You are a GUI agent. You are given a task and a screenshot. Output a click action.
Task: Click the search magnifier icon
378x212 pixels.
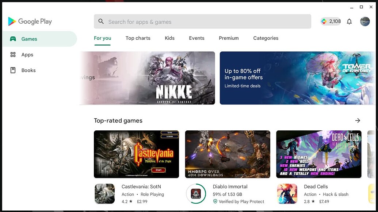pyautogui.click(x=101, y=21)
